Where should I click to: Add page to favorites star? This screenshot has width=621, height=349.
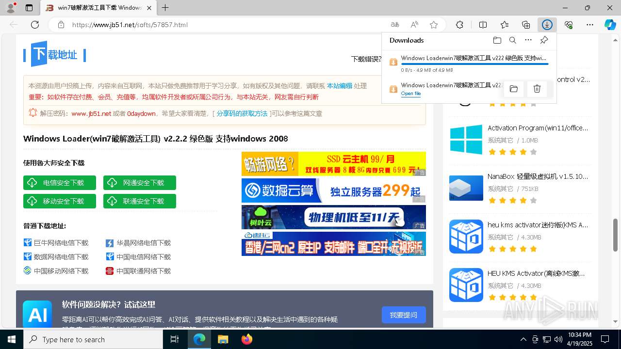tap(434, 25)
